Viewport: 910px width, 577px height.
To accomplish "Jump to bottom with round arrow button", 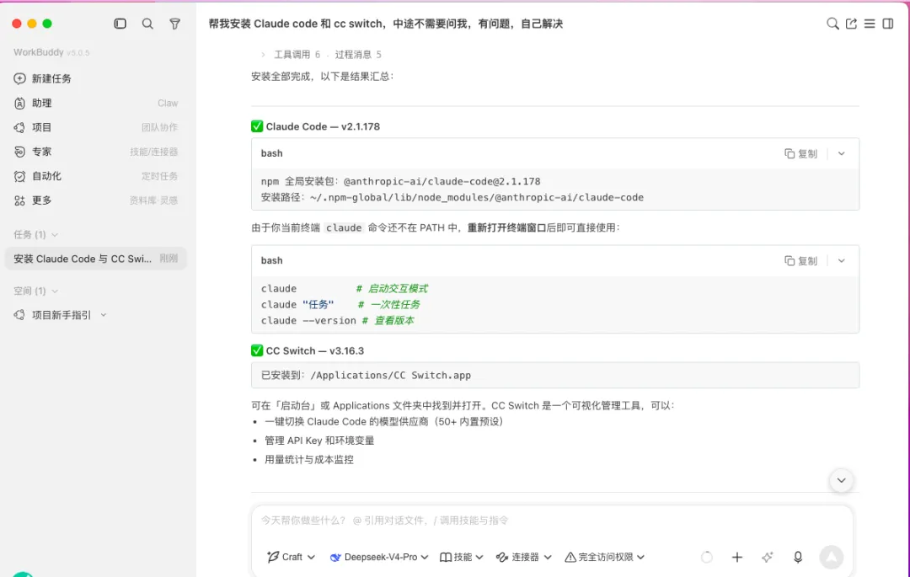I will point(842,481).
